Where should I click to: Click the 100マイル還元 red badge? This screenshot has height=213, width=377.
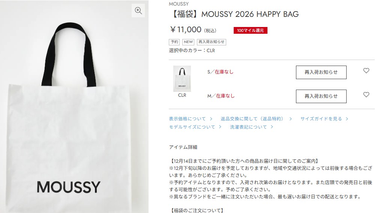[x=250, y=30]
